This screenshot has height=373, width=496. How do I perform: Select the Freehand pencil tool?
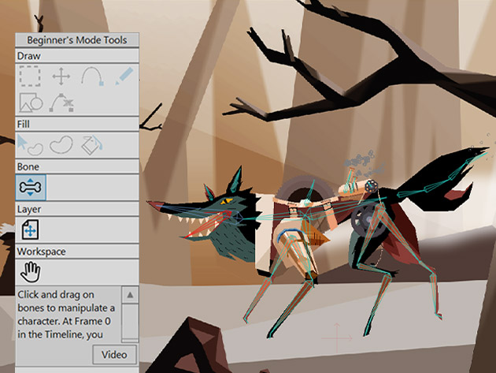124,76
